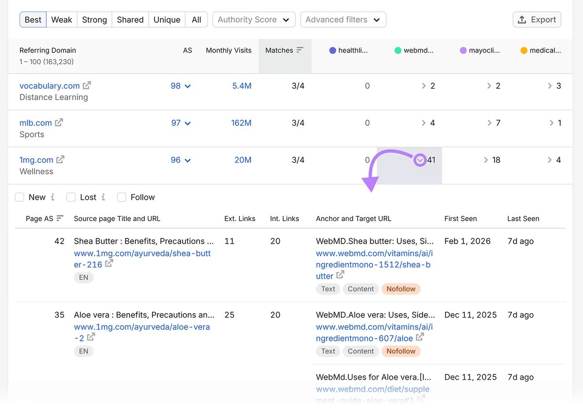Expand mayoclinic 18 backlinks for 1mg.com
The image size is (583, 408).
486,160
